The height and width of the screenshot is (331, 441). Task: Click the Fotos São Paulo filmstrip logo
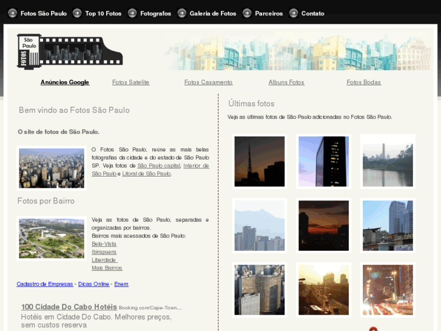(70, 51)
